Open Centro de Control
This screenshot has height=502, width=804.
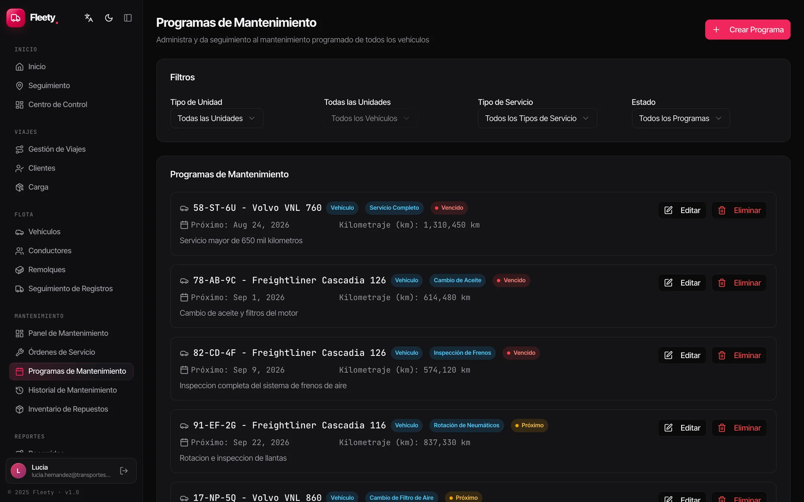[71, 104]
